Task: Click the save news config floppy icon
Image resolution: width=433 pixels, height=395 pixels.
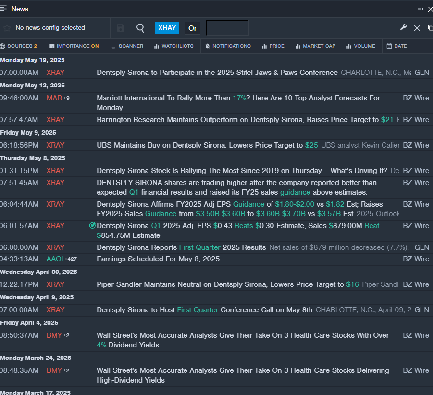Action: (121, 28)
